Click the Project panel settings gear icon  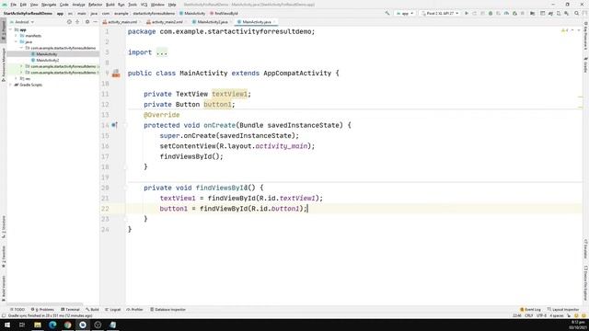87,22
